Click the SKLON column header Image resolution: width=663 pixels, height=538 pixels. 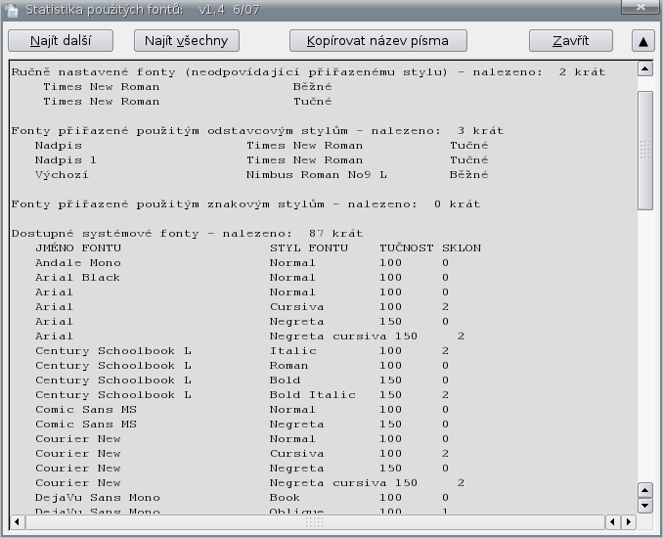[462, 247]
